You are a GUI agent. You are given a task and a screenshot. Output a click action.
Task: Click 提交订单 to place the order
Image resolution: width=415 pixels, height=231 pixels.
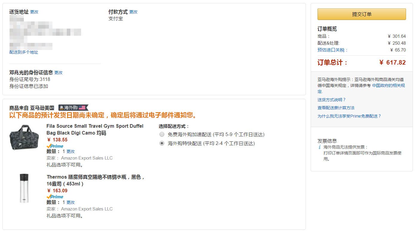point(361,14)
